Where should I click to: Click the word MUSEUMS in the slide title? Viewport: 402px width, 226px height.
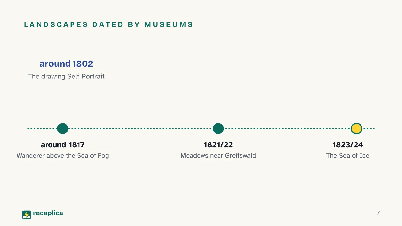tap(169, 24)
